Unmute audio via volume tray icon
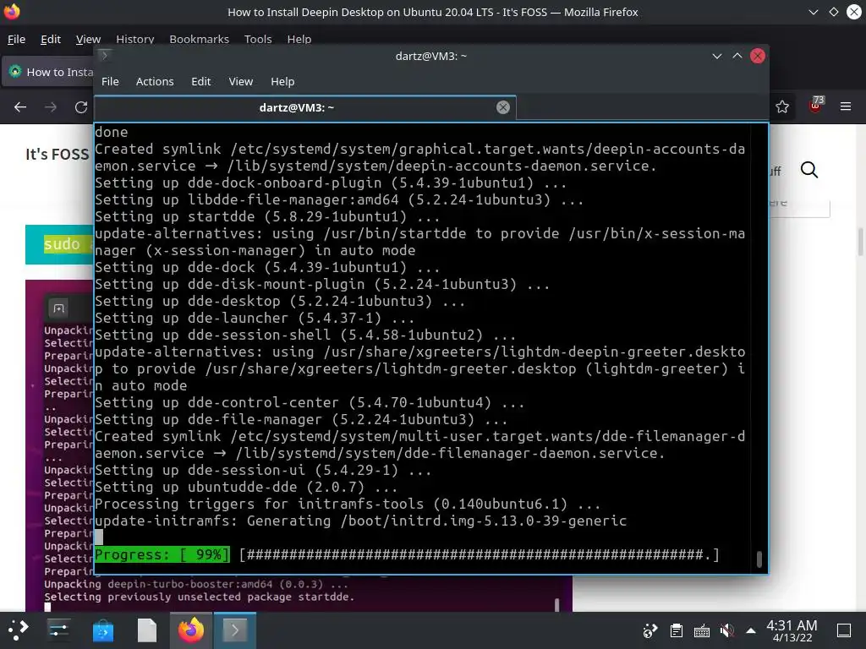 [726, 630]
